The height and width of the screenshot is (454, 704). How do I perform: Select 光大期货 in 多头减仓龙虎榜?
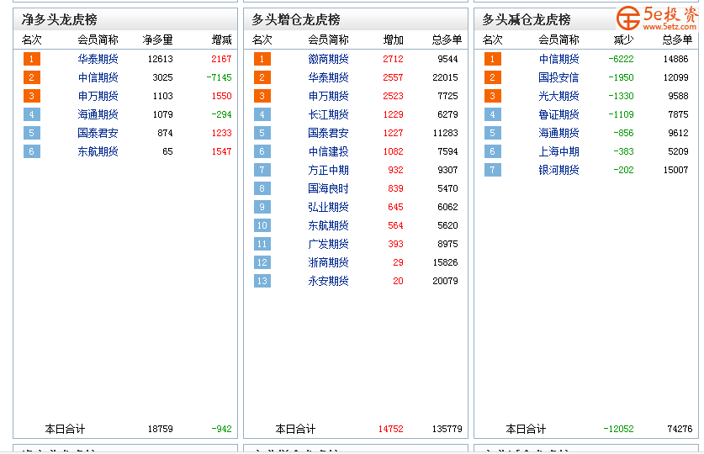[x=559, y=96]
